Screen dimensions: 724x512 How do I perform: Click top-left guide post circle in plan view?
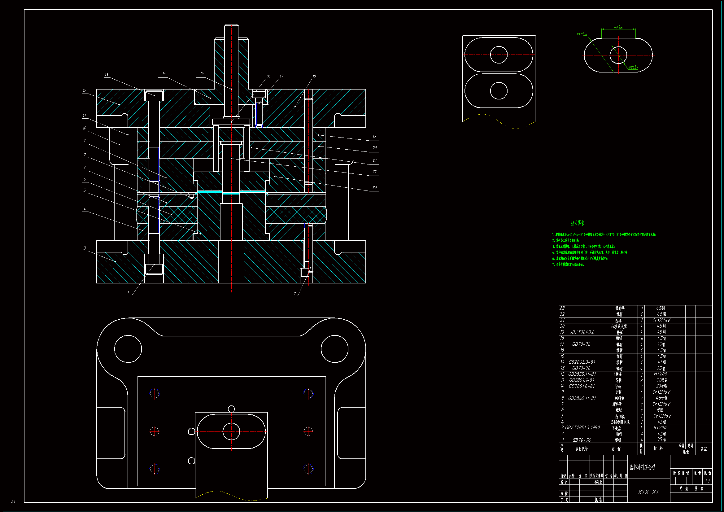coord(128,349)
